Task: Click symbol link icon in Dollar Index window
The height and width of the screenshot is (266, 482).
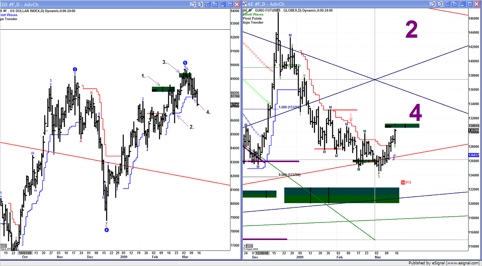Action: click(x=192, y=4)
